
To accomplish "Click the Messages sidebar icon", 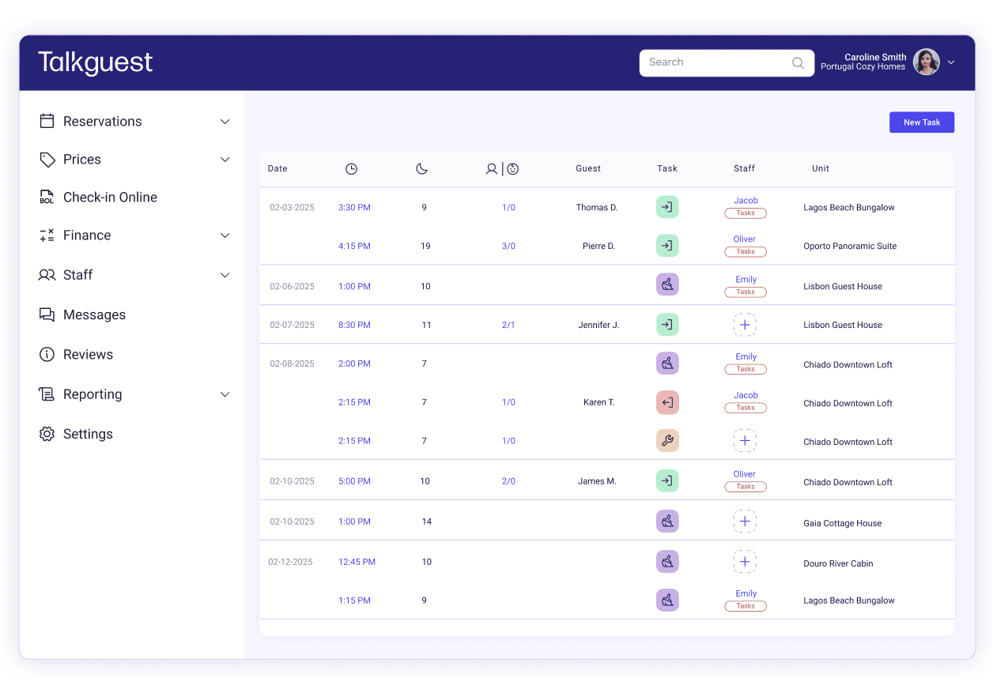I will tap(47, 314).
